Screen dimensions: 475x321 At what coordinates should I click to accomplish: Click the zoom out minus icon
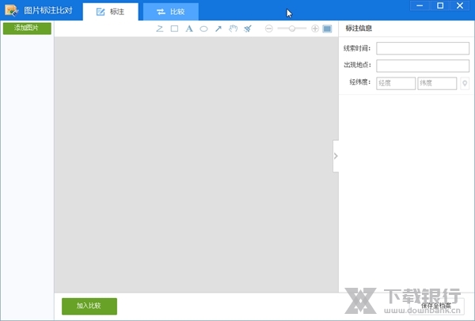(x=269, y=28)
